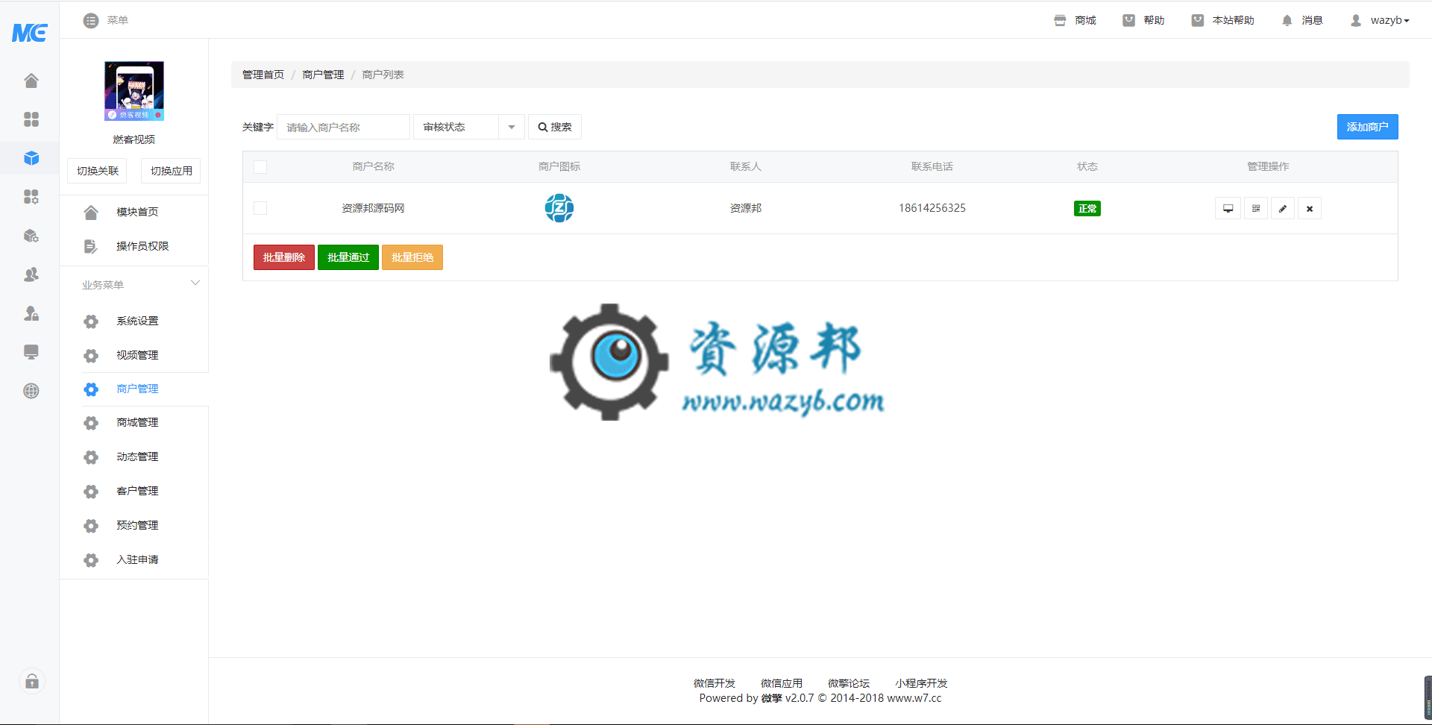The image size is (1432, 725).
Task: Click the monitor icon in left rail
Action: point(31,352)
